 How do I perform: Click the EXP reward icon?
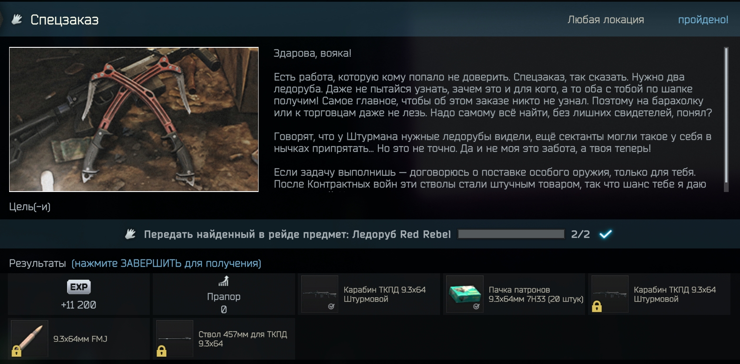pyautogui.click(x=79, y=287)
